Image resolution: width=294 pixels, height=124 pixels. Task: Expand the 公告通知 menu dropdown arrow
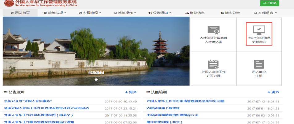[x=170, y=13]
